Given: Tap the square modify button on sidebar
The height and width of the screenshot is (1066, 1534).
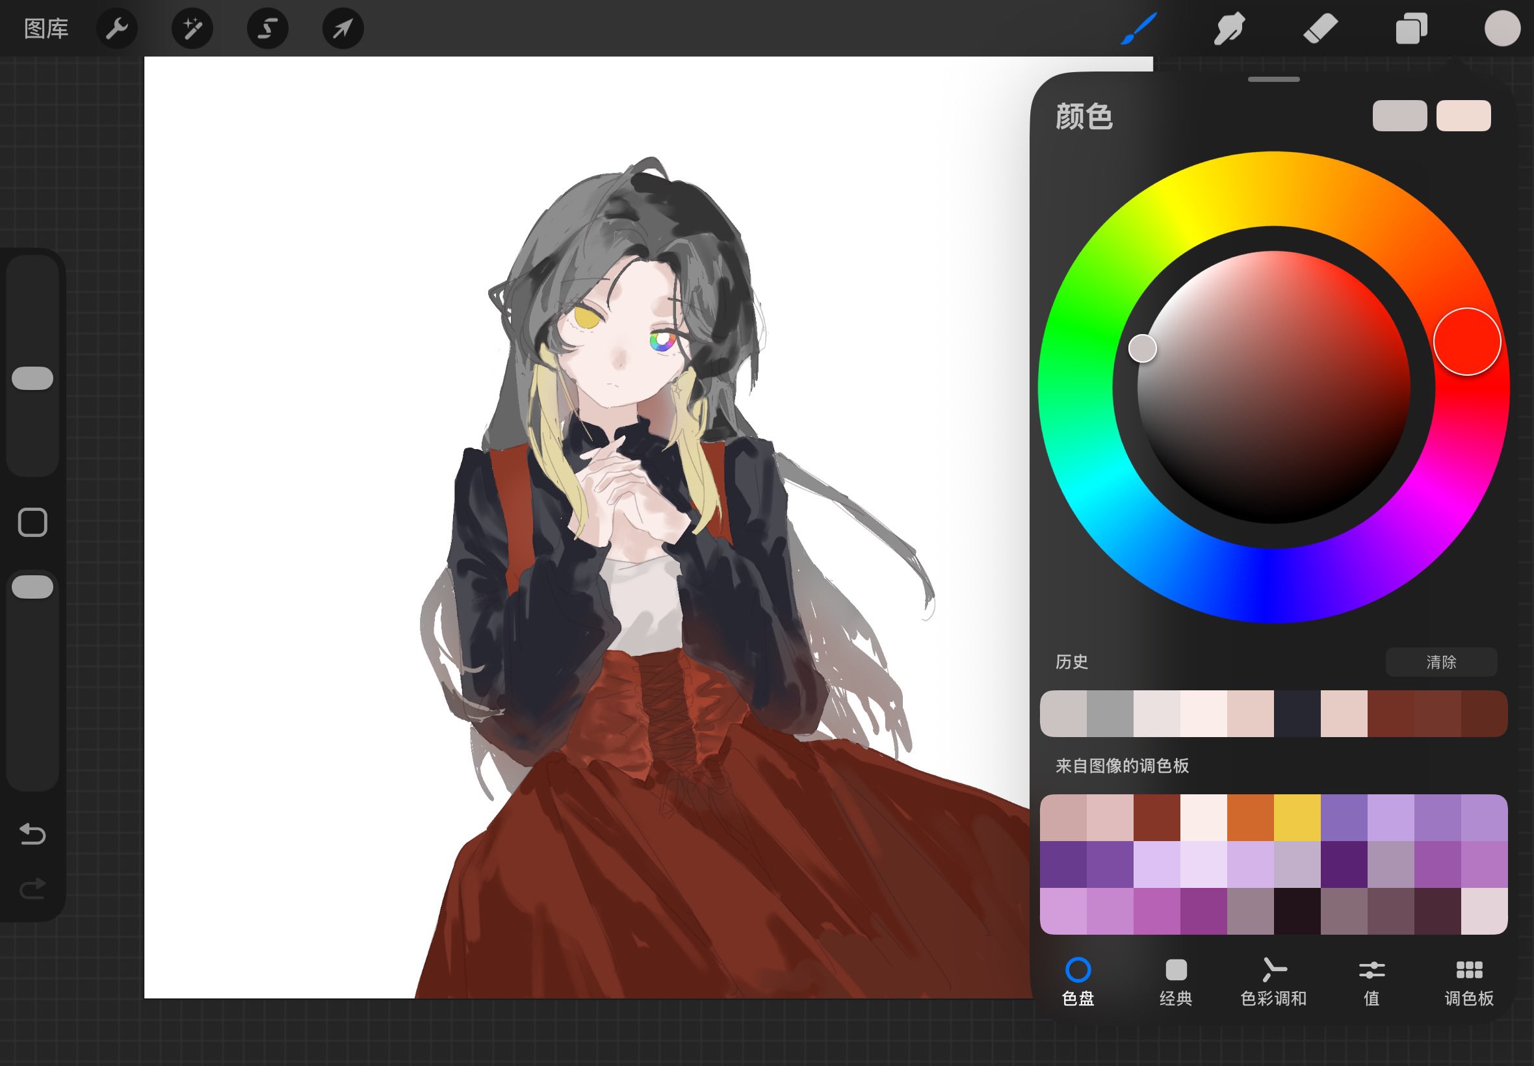Looking at the screenshot, I should click(32, 523).
